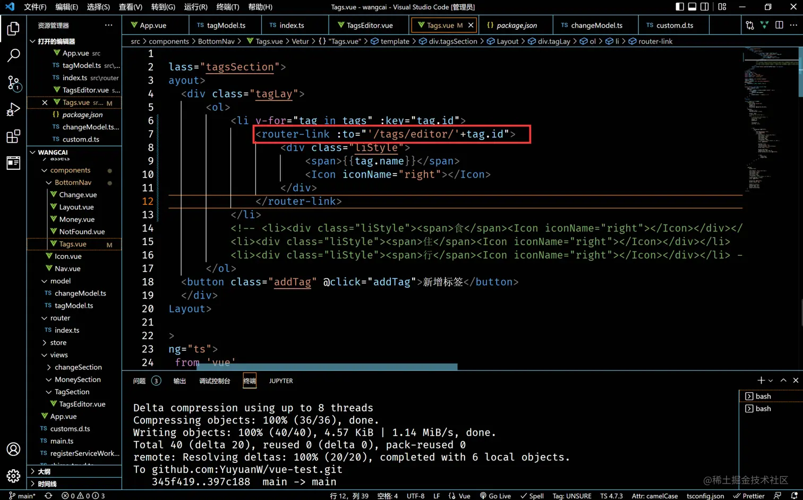Toggle secondary sidebar layout button
The height and width of the screenshot is (500, 803).
pos(705,7)
